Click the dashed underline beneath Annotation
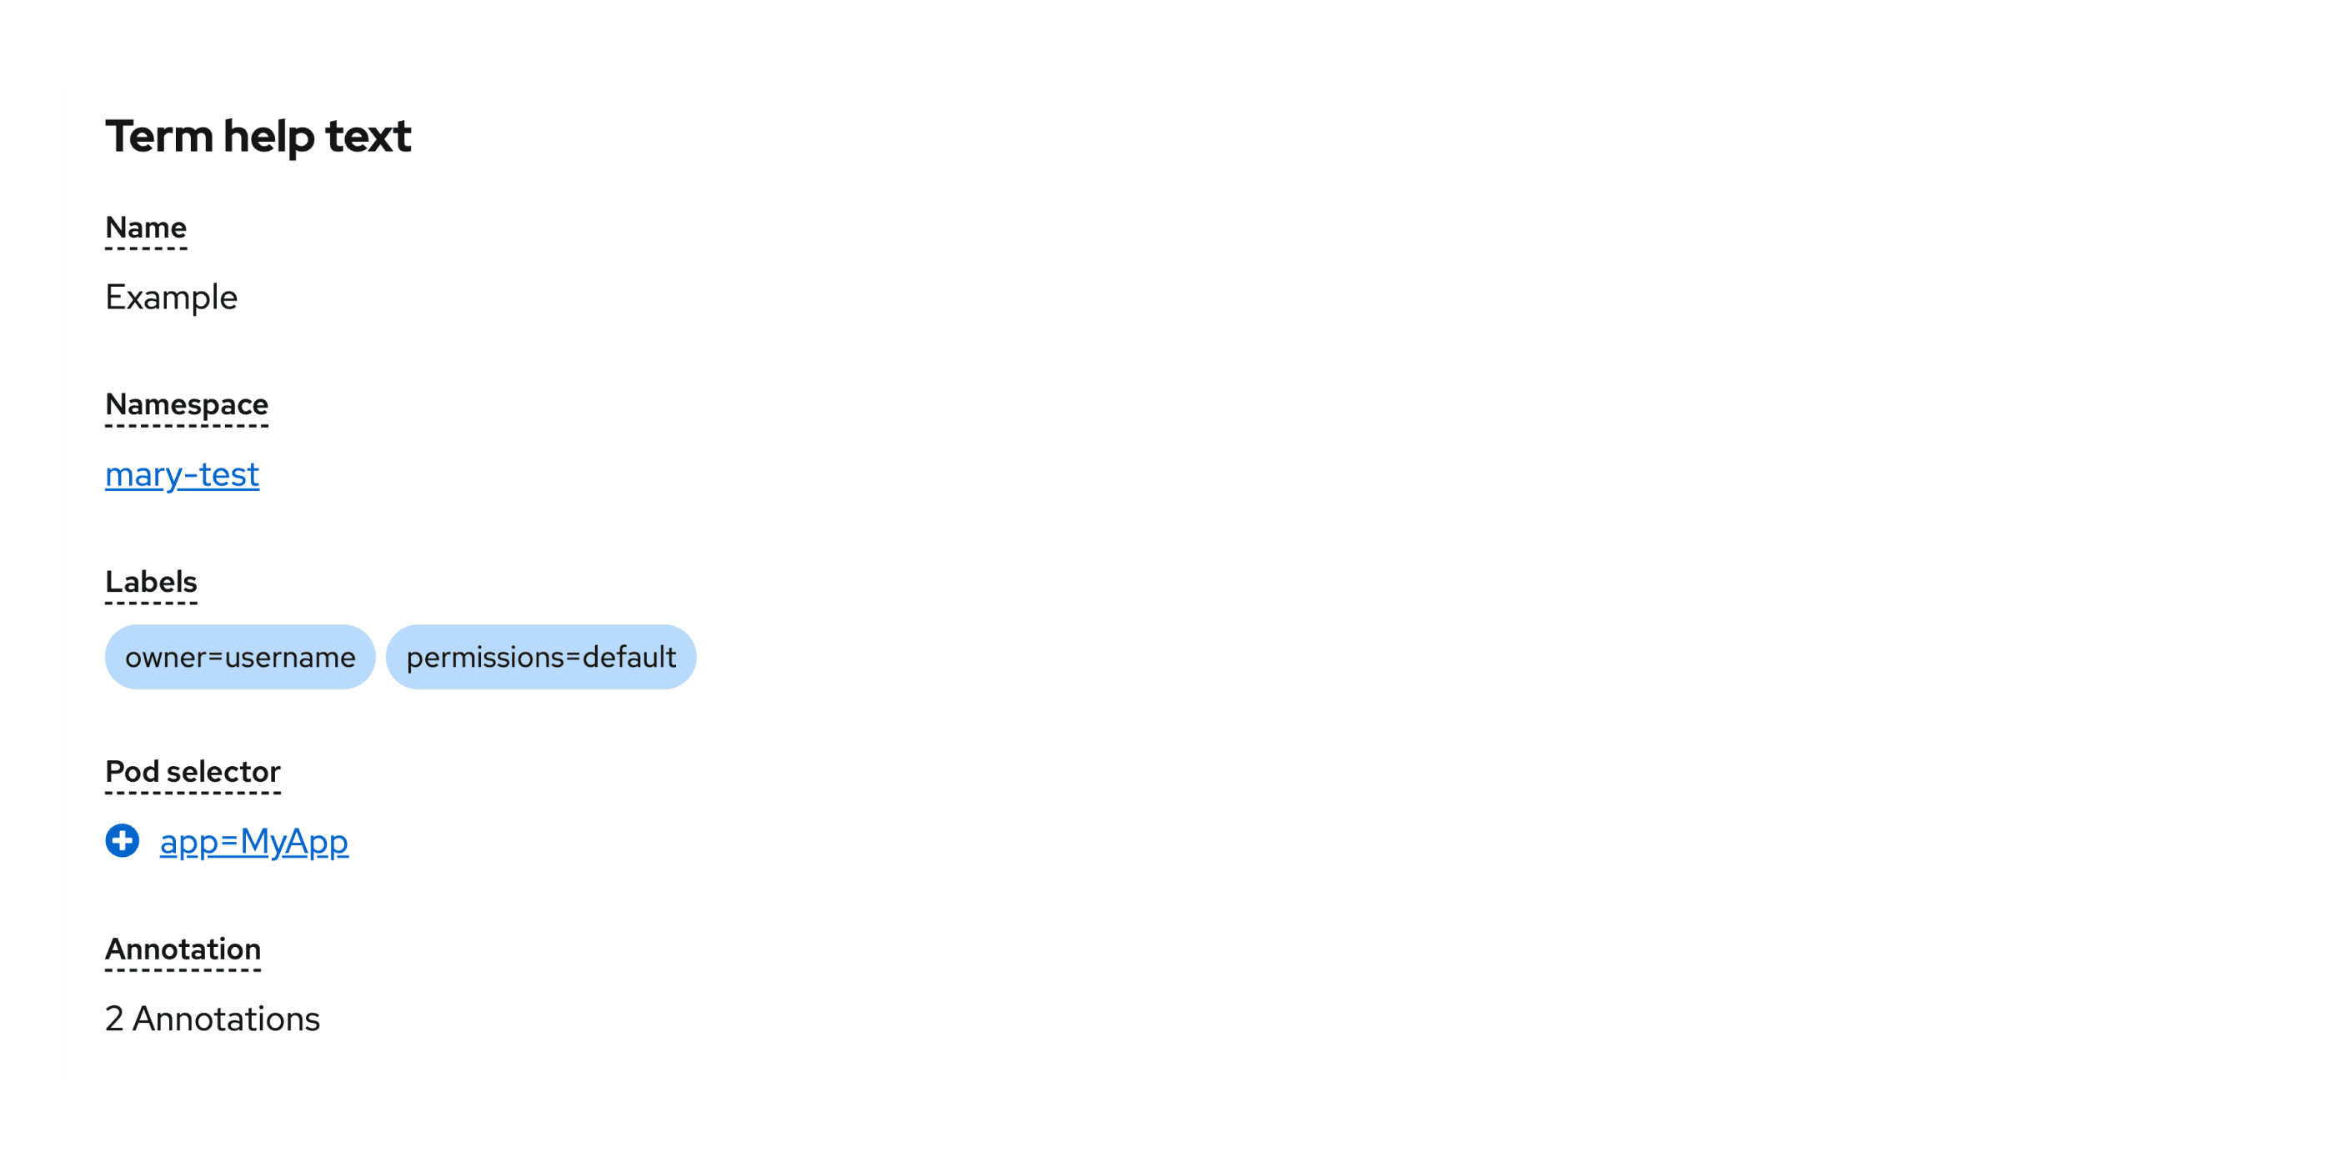The width and height of the screenshot is (2344, 1167). [183, 970]
